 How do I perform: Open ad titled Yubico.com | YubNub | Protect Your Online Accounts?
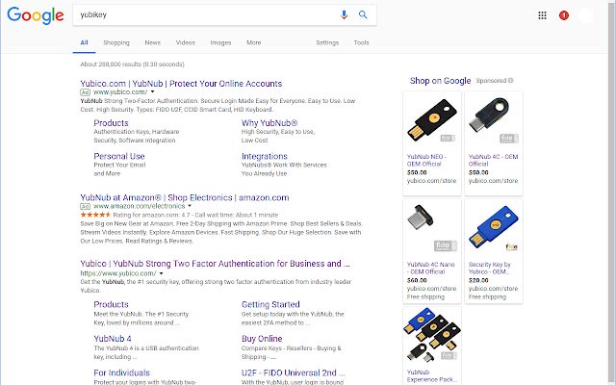181,84
